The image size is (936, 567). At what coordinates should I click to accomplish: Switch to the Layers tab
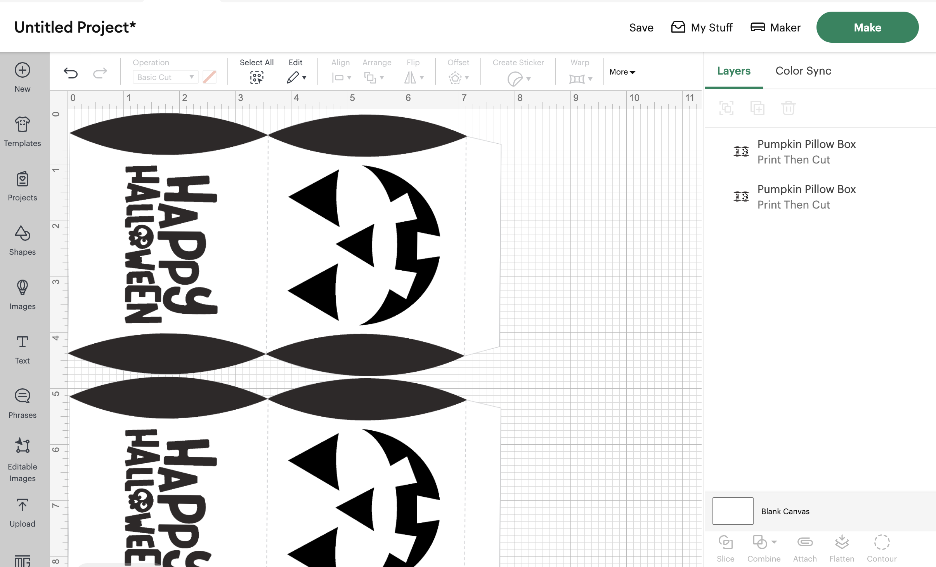[733, 71]
